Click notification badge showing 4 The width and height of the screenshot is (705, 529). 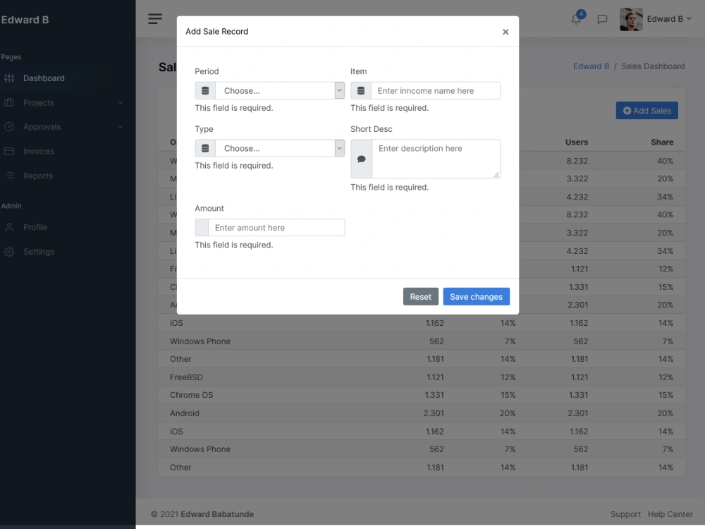[581, 14]
